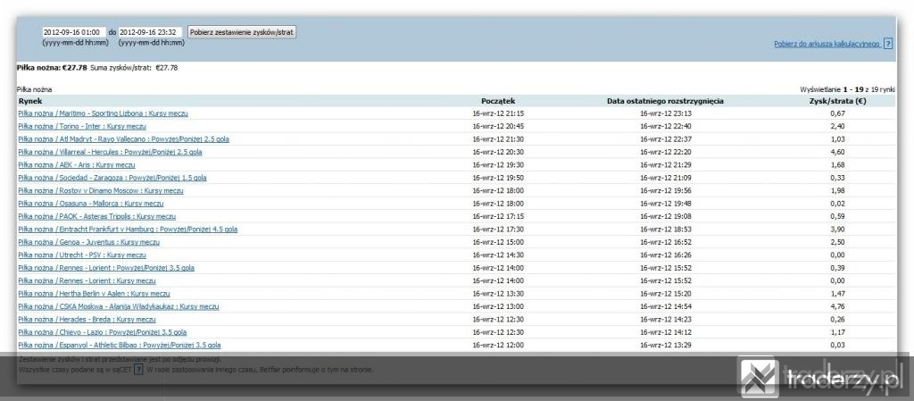Open Rennes - Lorient Powyżej/Poniżej 3.5 gola
Image resolution: width=914 pixels, height=401 pixels.
pyautogui.click(x=106, y=268)
